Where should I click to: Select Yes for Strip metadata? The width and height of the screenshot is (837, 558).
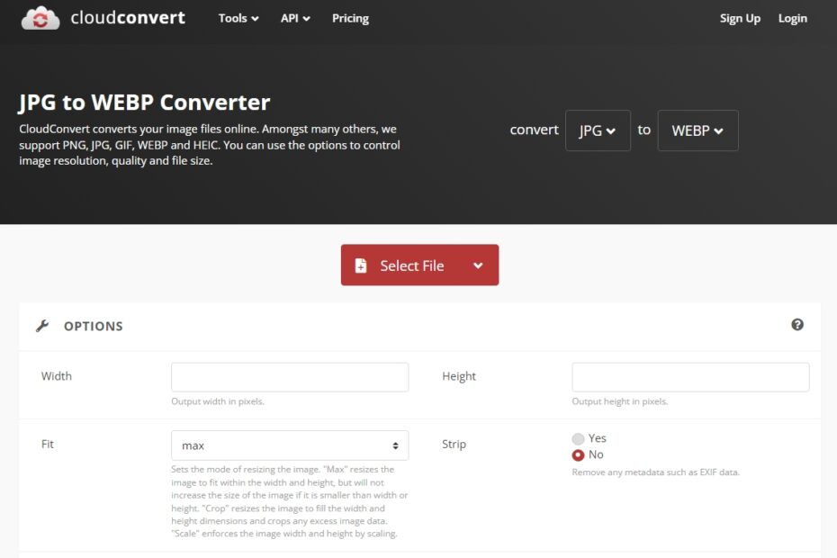[x=579, y=438]
